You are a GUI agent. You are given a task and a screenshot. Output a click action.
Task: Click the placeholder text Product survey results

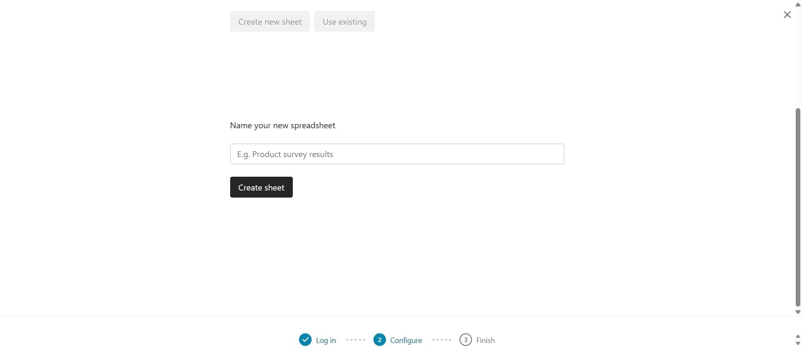[x=285, y=154]
